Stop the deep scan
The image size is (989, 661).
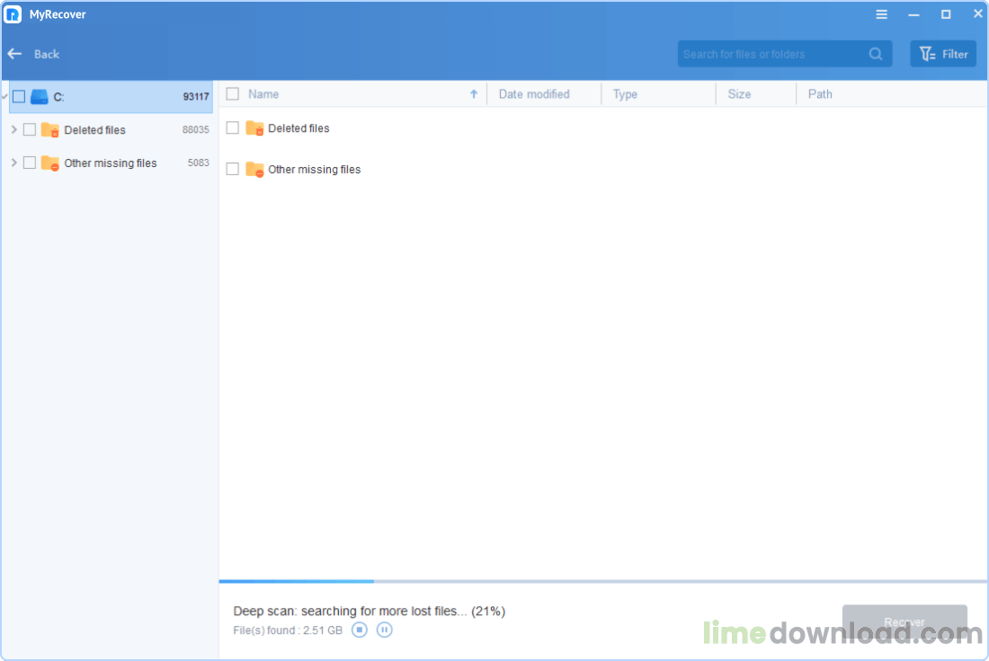360,630
